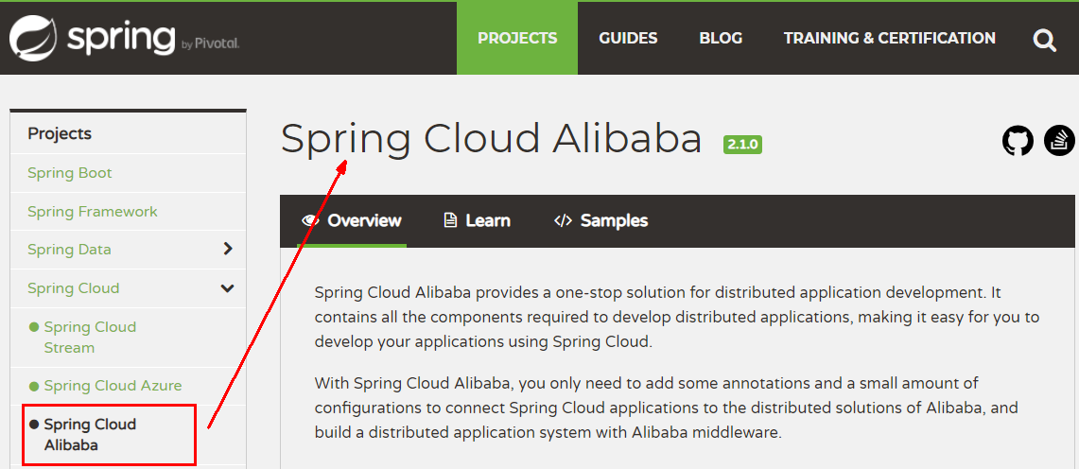Open the GitHub repository icon
This screenshot has height=469, width=1079.
tap(1018, 140)
